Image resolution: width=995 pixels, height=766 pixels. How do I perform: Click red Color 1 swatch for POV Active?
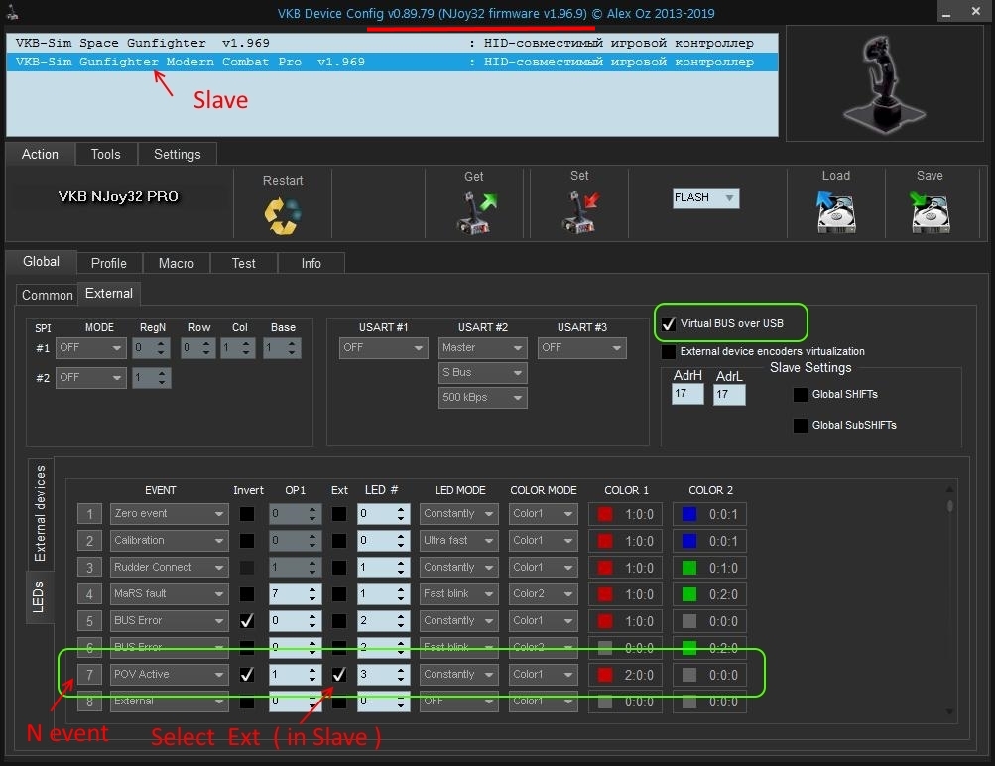click(605, 675)
